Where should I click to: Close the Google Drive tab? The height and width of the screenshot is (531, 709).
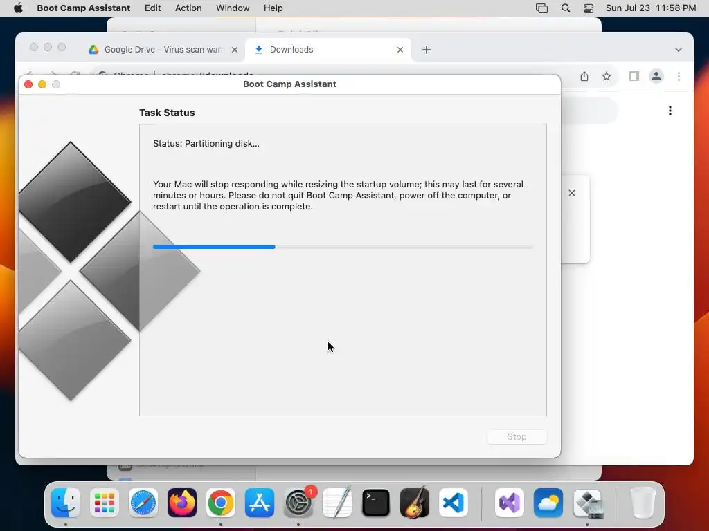pos(234,50)
